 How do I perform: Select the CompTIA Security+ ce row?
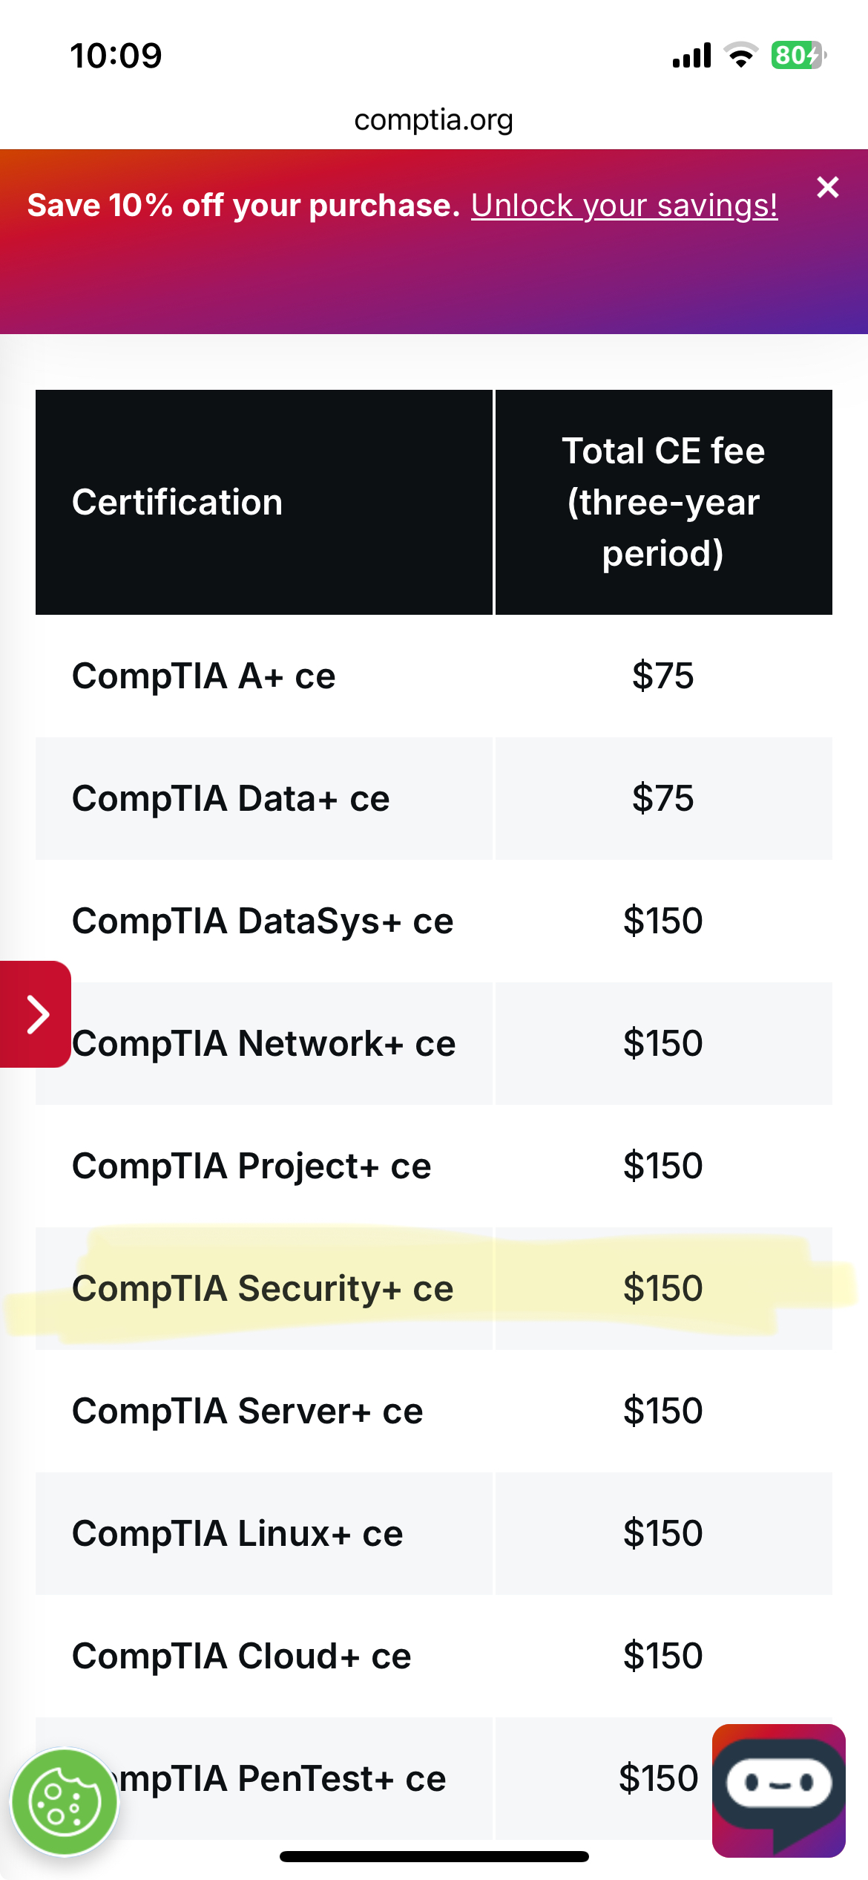(263, 1289)
